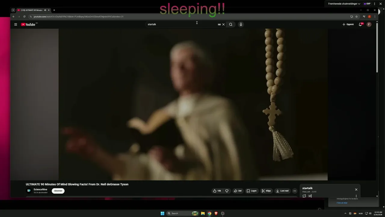Open the volume control in the tray
Screen dimensions: 385x217
[x=370, y=213]
